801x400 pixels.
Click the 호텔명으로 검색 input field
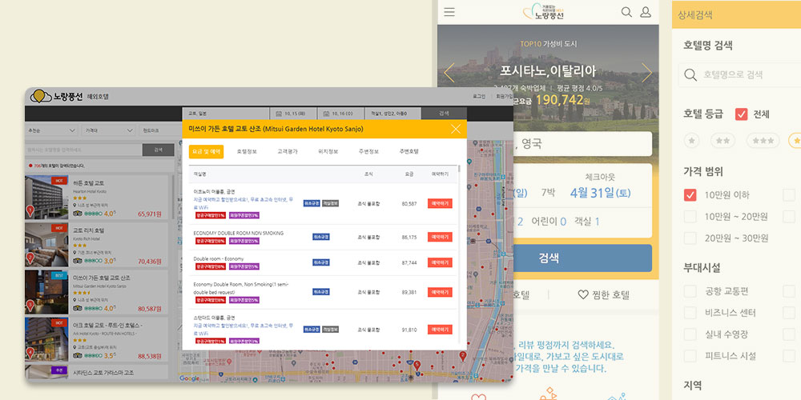click(739, 75)
